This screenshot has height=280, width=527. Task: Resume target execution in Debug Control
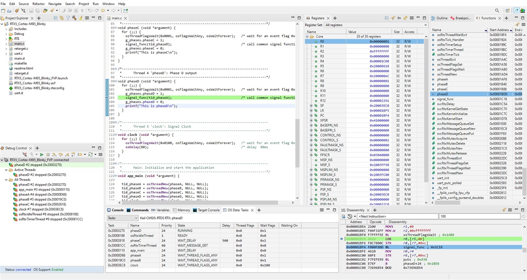[x=42, y=154]
